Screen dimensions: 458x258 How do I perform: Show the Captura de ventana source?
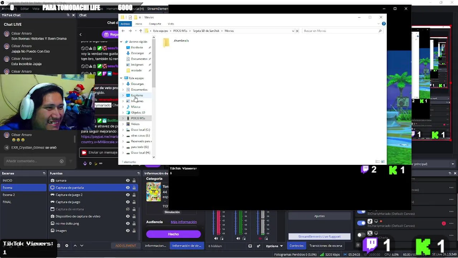pos(128,209)
